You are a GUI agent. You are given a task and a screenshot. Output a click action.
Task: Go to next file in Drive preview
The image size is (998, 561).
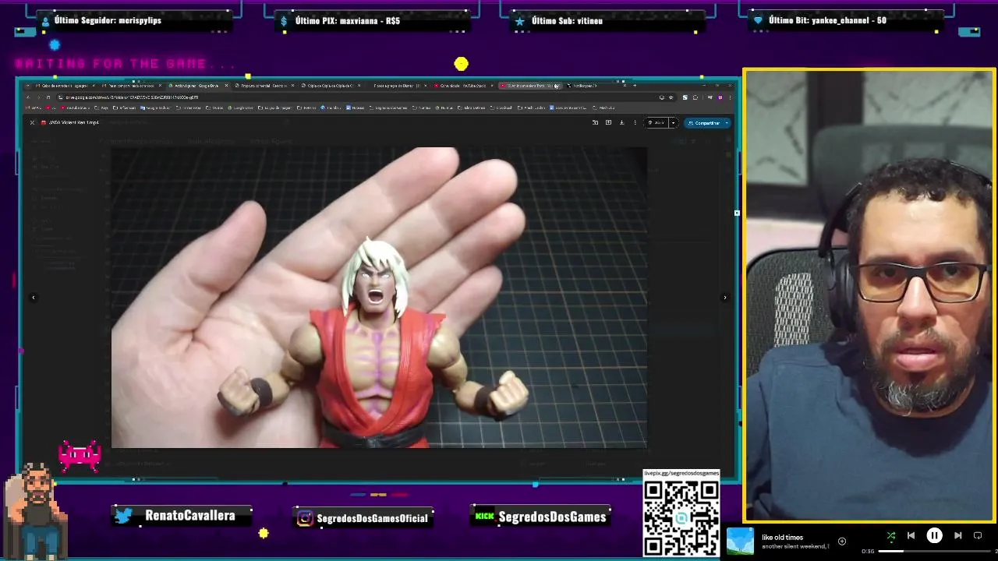click(724, 297)
